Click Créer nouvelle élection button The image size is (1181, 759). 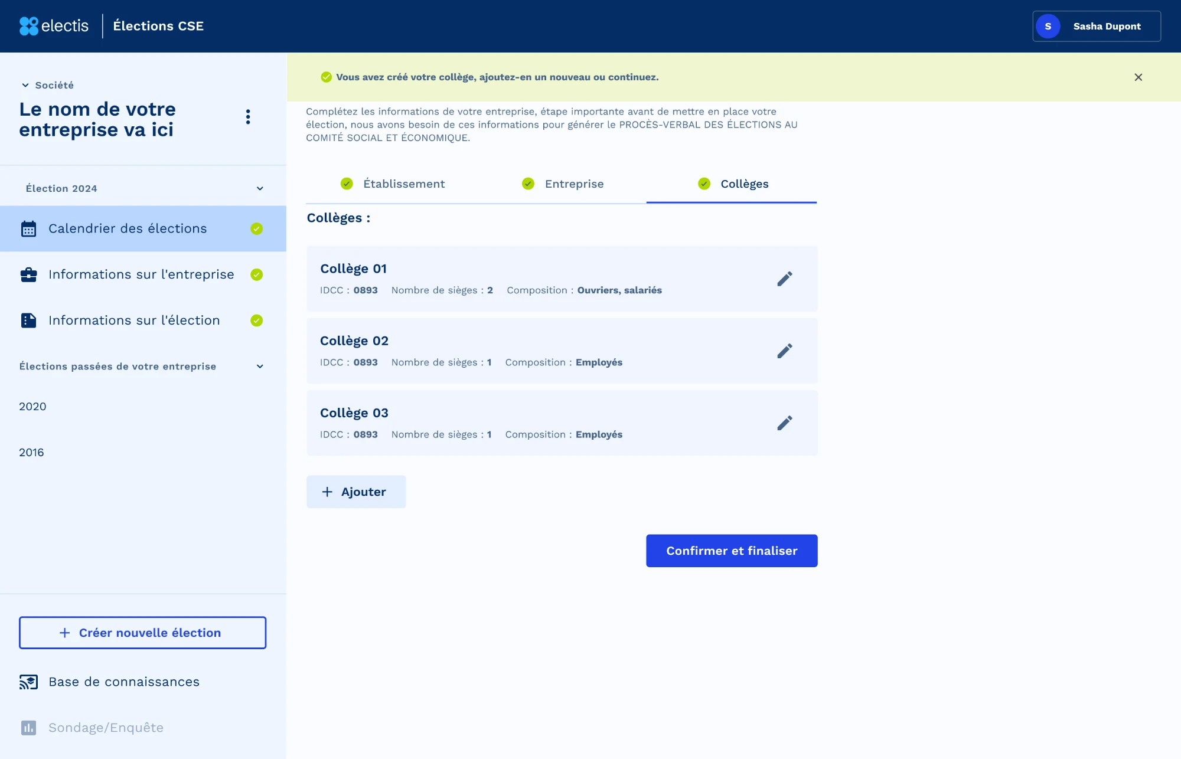(x=142, y=633)
